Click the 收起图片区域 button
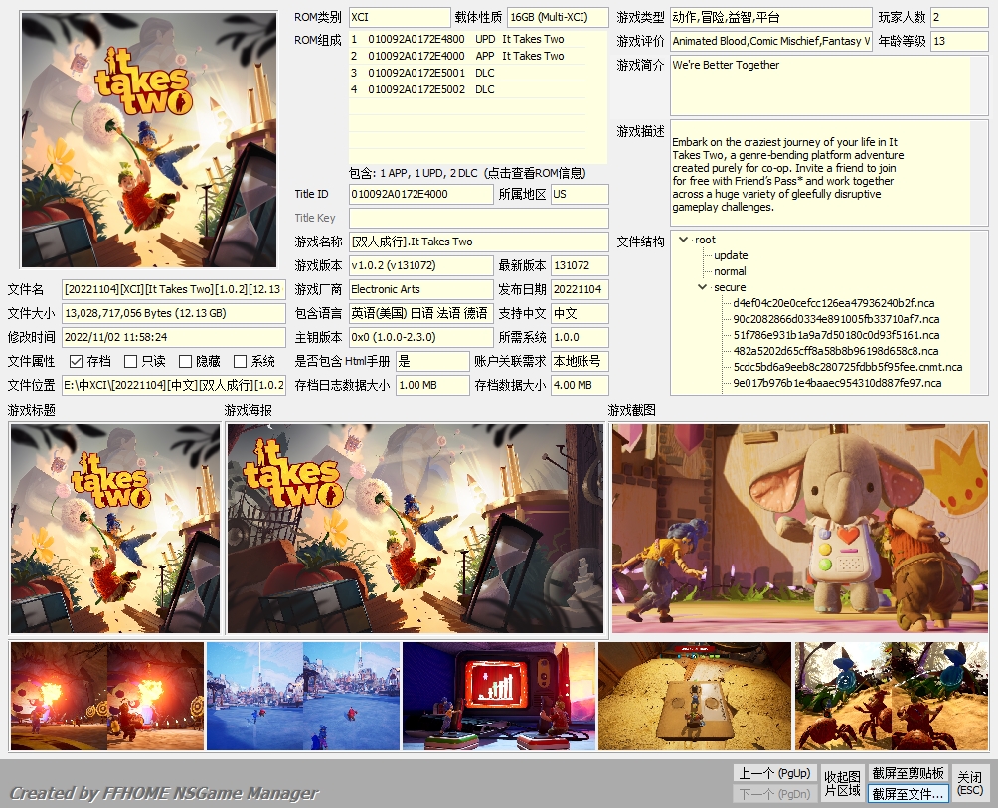998x808 pixels. click(x=842, y=784)
